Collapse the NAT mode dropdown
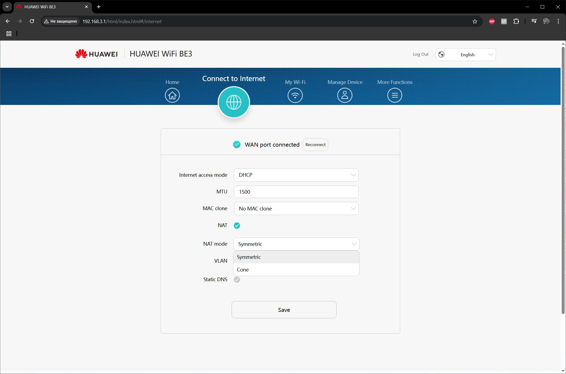Viewport: 566px width, 374px height. (x=296, y=244)
